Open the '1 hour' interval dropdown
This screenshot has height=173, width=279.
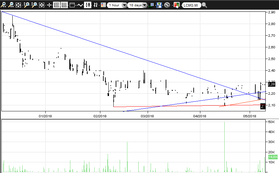pos(117,5)
